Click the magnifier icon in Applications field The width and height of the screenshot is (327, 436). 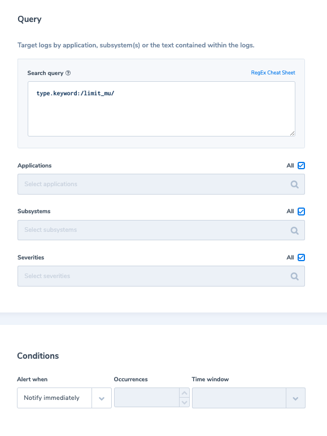coord(294,184)
